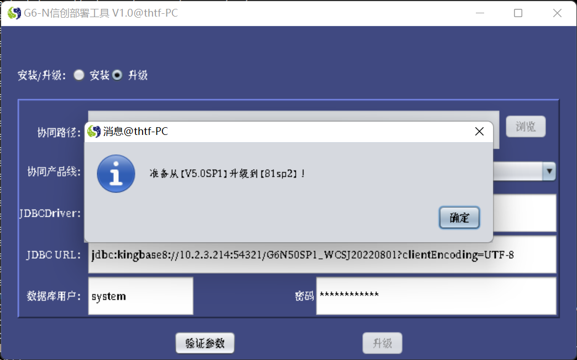Click the 协同路径 path field above dialog
The image size is (577, 360).
click(293, 116)
